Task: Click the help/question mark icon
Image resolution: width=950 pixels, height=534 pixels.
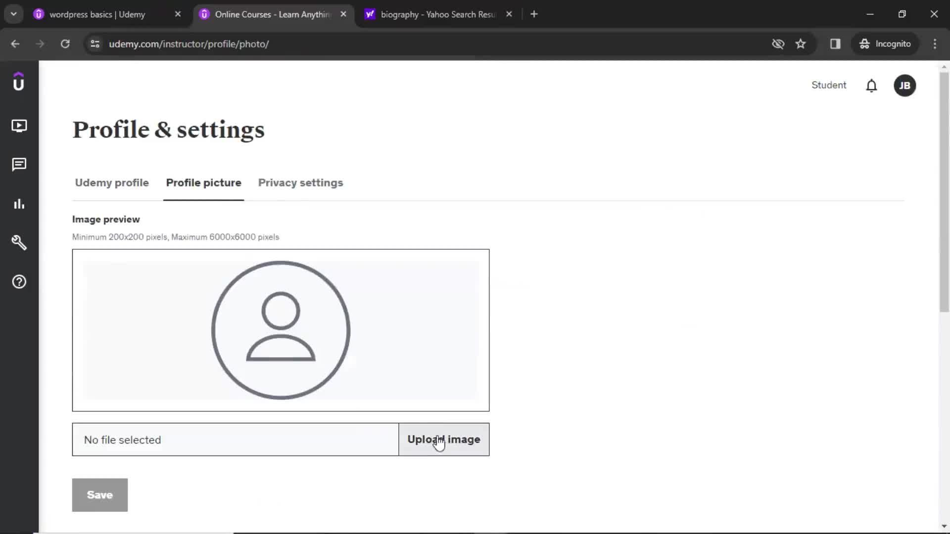Action: 19,282
